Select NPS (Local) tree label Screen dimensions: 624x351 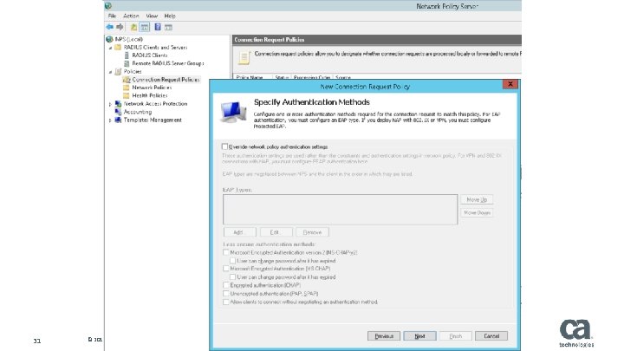pyautogui.click(x=129, y=39)
